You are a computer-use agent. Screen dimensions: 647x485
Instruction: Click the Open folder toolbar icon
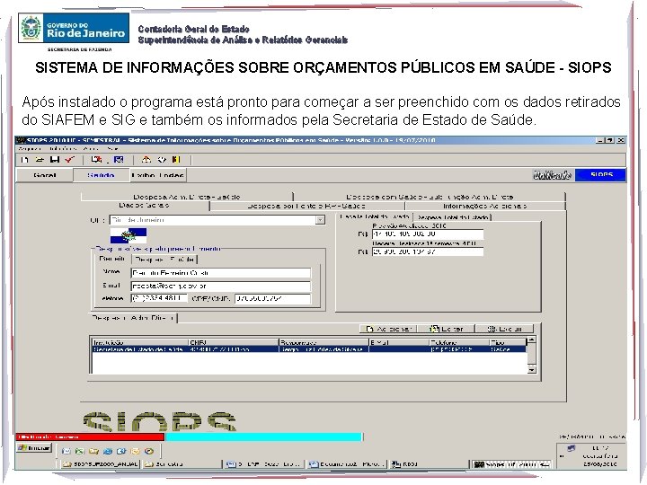coord(40,160)
